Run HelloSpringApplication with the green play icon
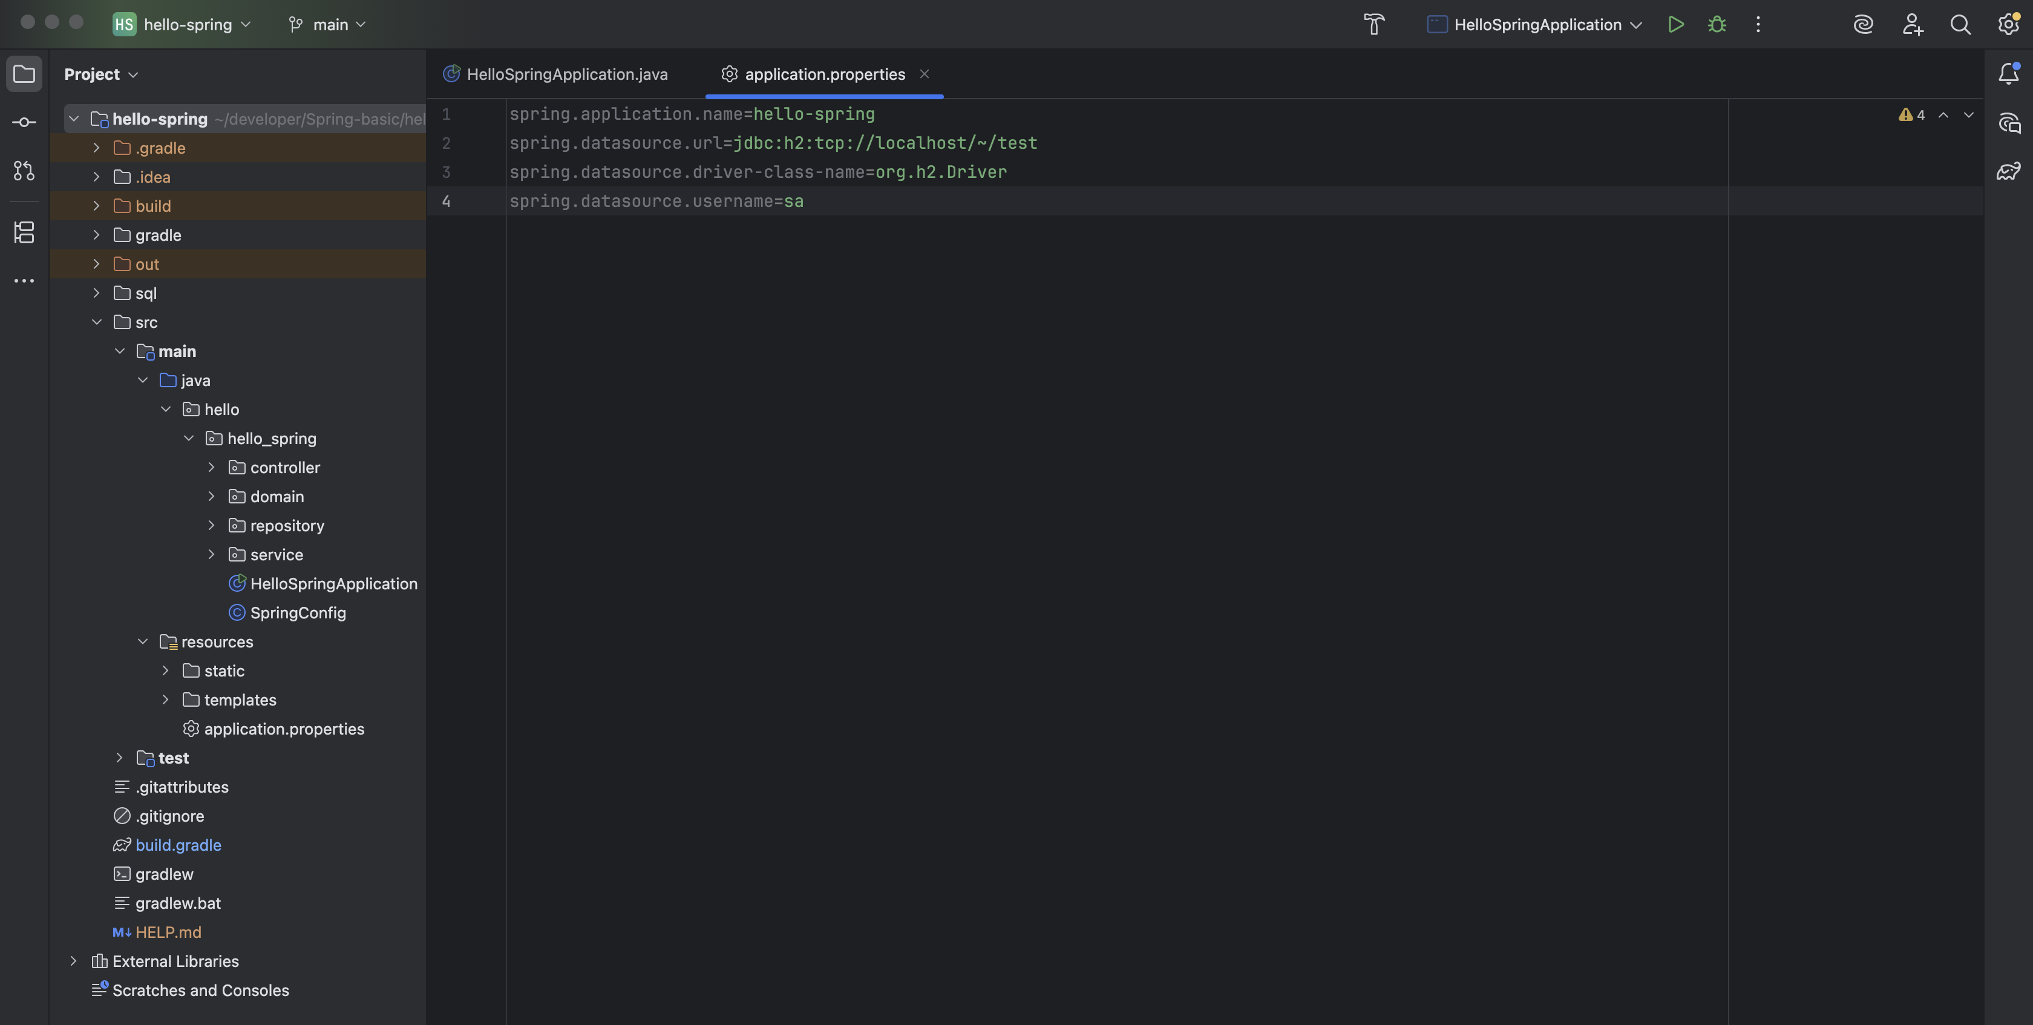Image resolution: width=2033 pixels, height=1025 pixels. pyautogui.click(x=1675, y=24)
